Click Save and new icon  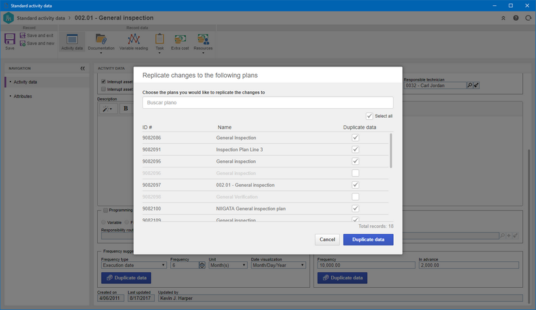tap(23, 44)
